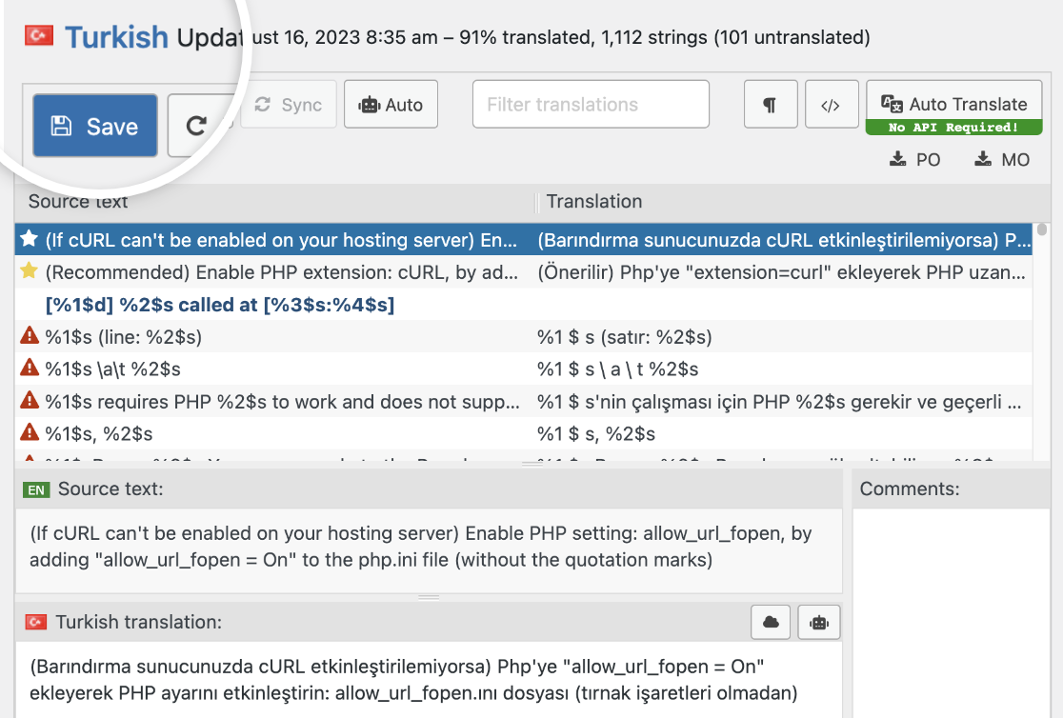Click the yellow star on the Recommended row
Screen dimensions: 1063x718
30,271
